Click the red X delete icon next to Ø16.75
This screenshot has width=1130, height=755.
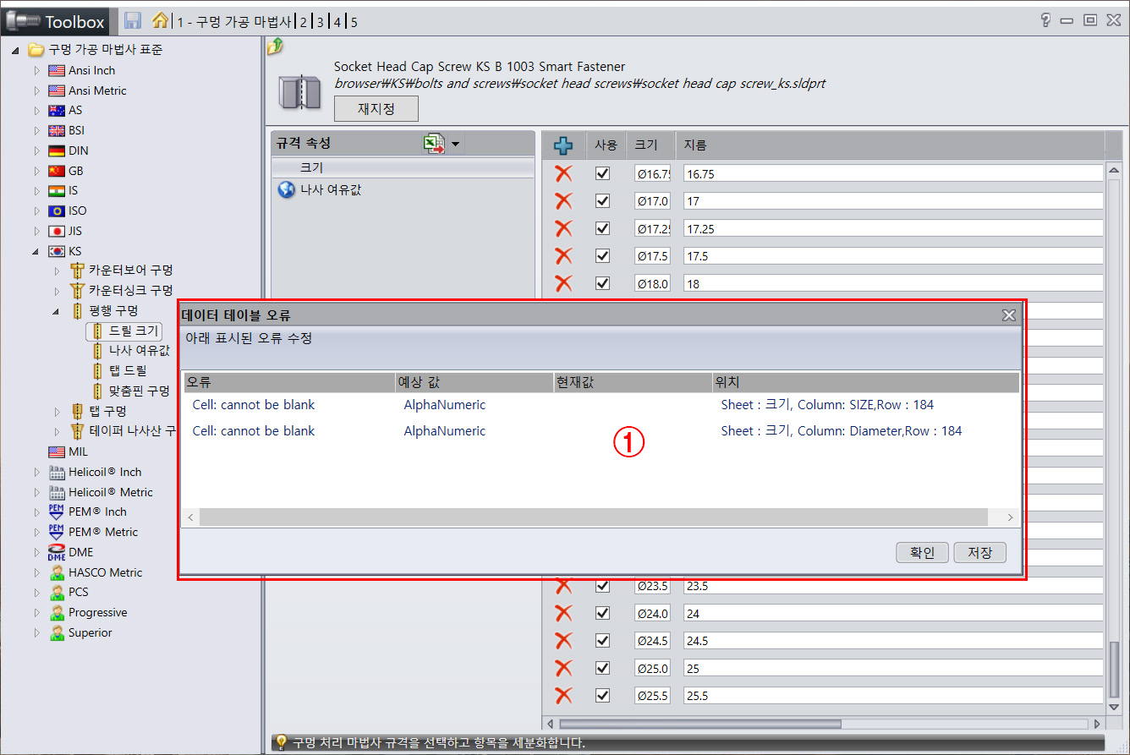tap(563, 173)
